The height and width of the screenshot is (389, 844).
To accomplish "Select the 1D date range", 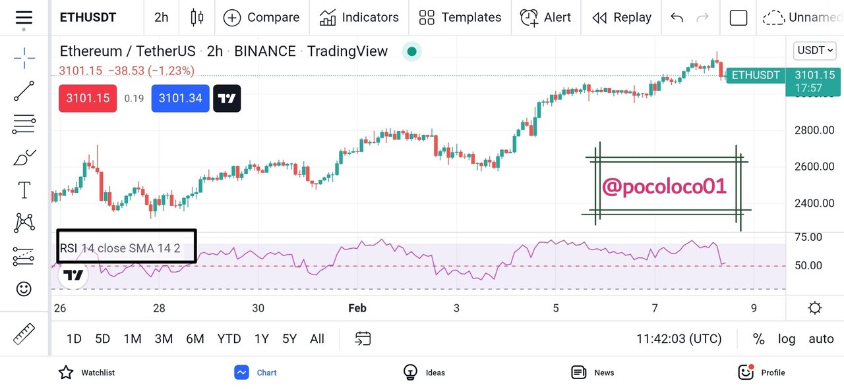I will (x=74, y=339).
